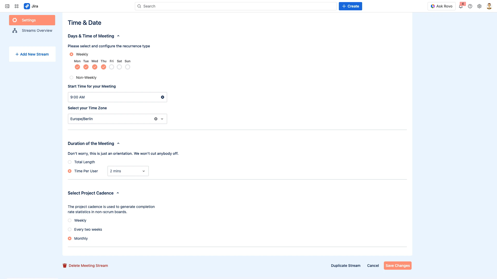Click inside the Search field
Image resolution: width=497 pixels, height=279 pixels.
(x=236, y=6)
